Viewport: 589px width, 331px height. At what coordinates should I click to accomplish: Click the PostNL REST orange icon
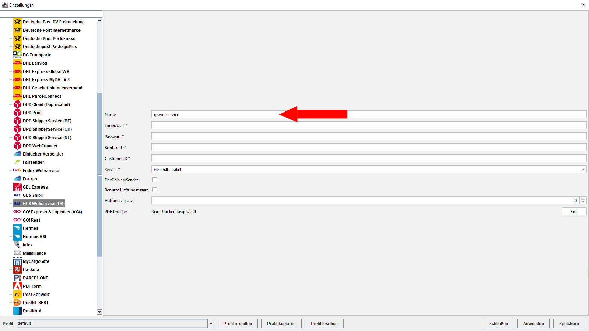pyautogui.click(x=18, y=302)
